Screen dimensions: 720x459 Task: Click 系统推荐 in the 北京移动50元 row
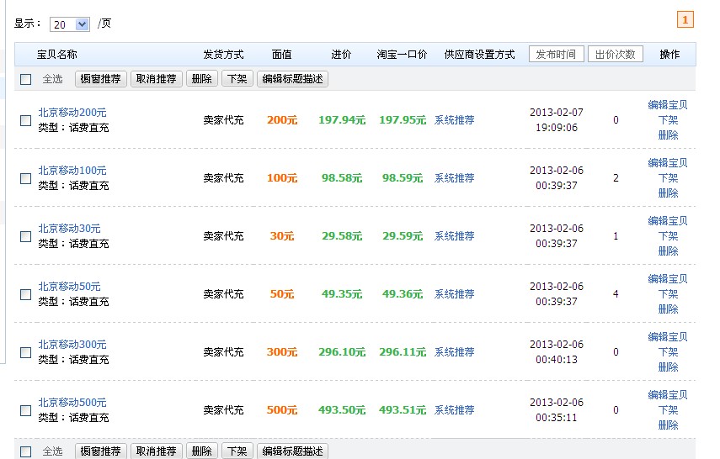click(454, 294)
